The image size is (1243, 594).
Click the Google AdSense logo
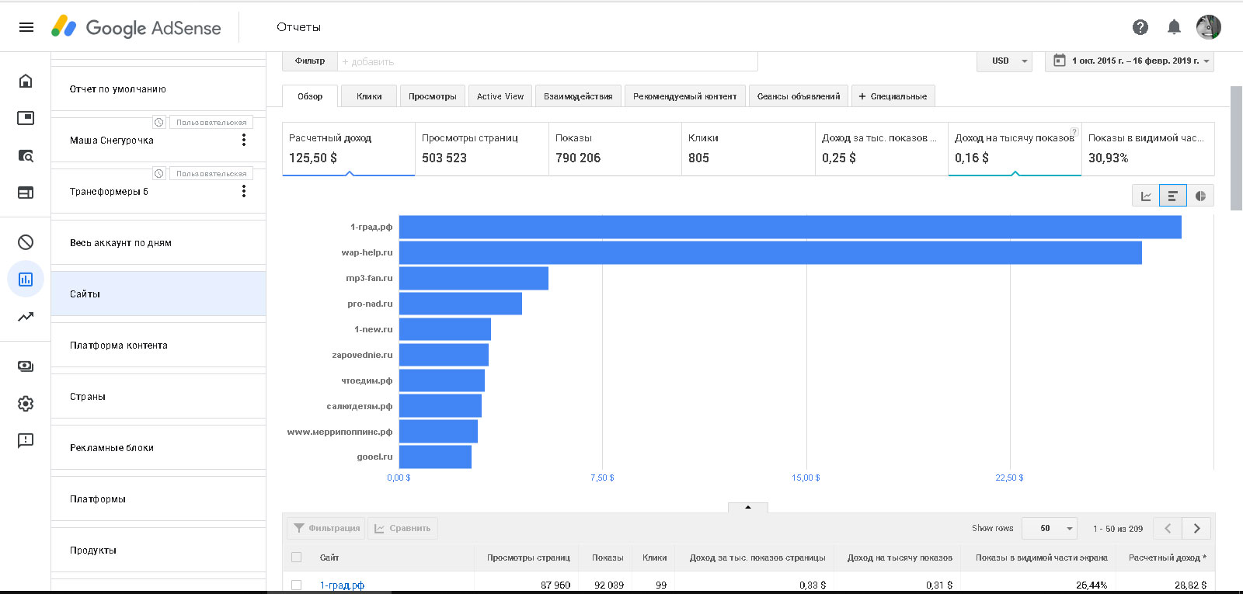pyautogui.click(x=136, y=27)
